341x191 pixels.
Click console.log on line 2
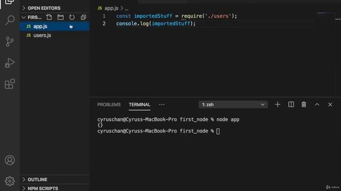pos(132,23)
